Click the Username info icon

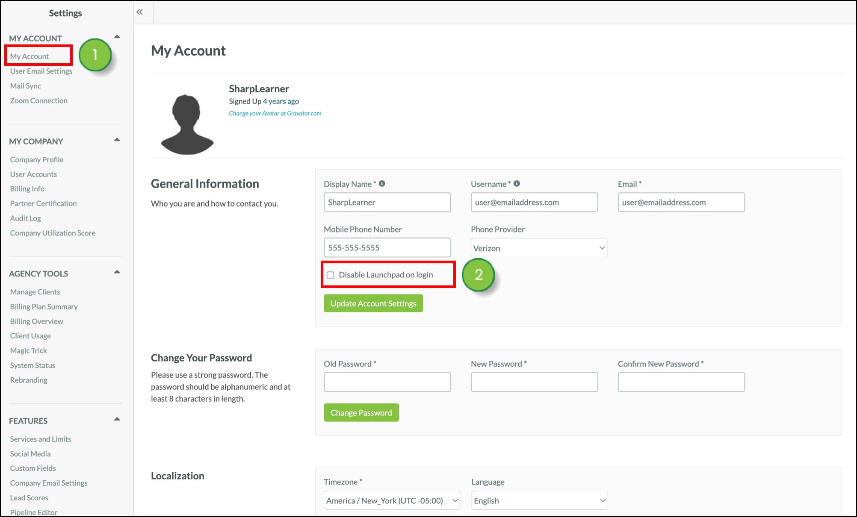click(x=517, y=184)
